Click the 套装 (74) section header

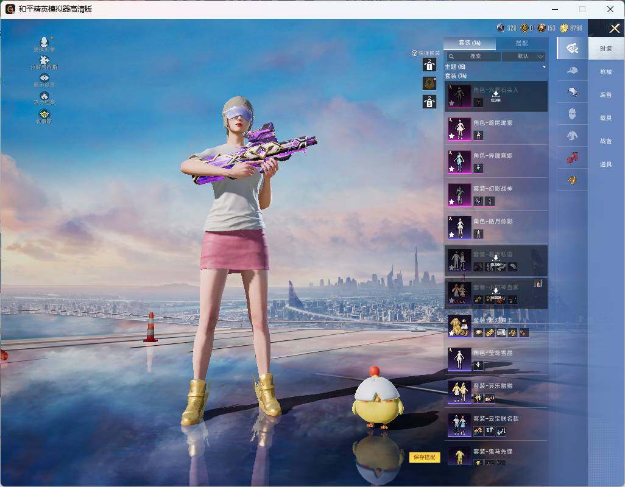coord(456,75)
